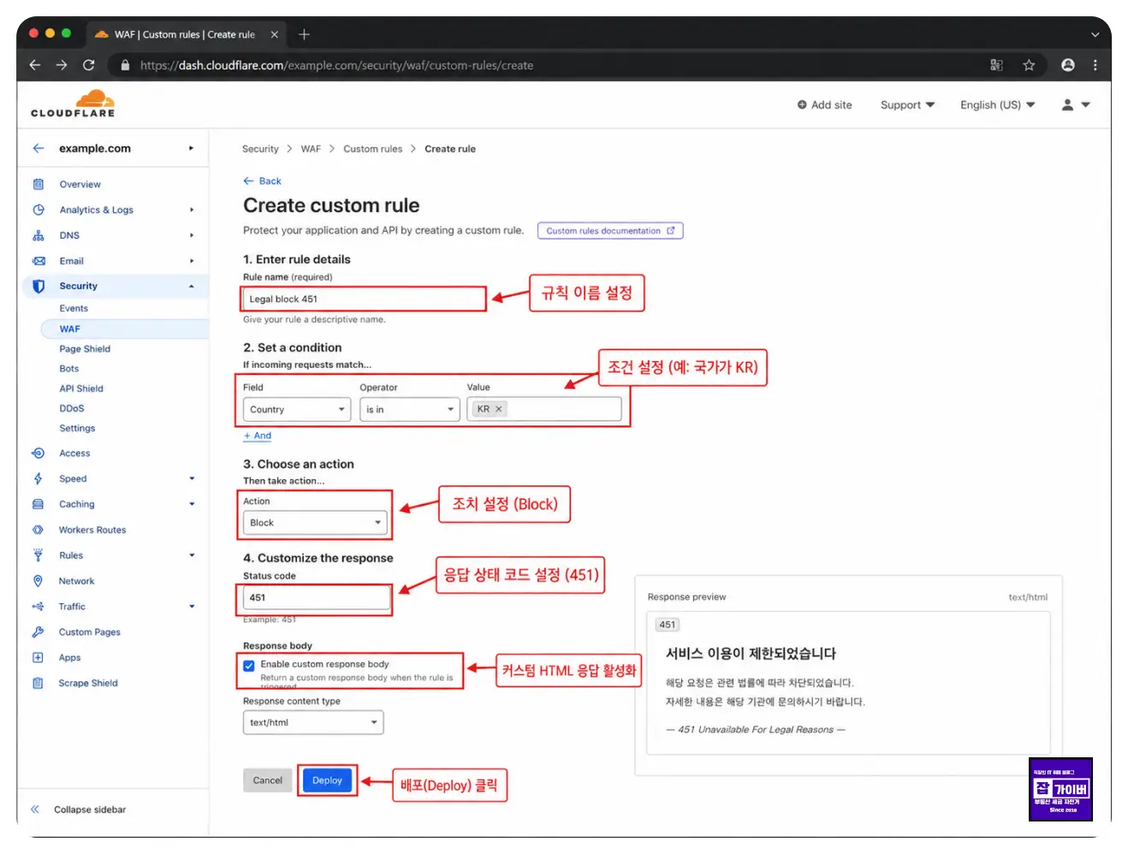Open the English (US) language dropdown
This screenshot has width=1128, height=854.
[997, 105]
